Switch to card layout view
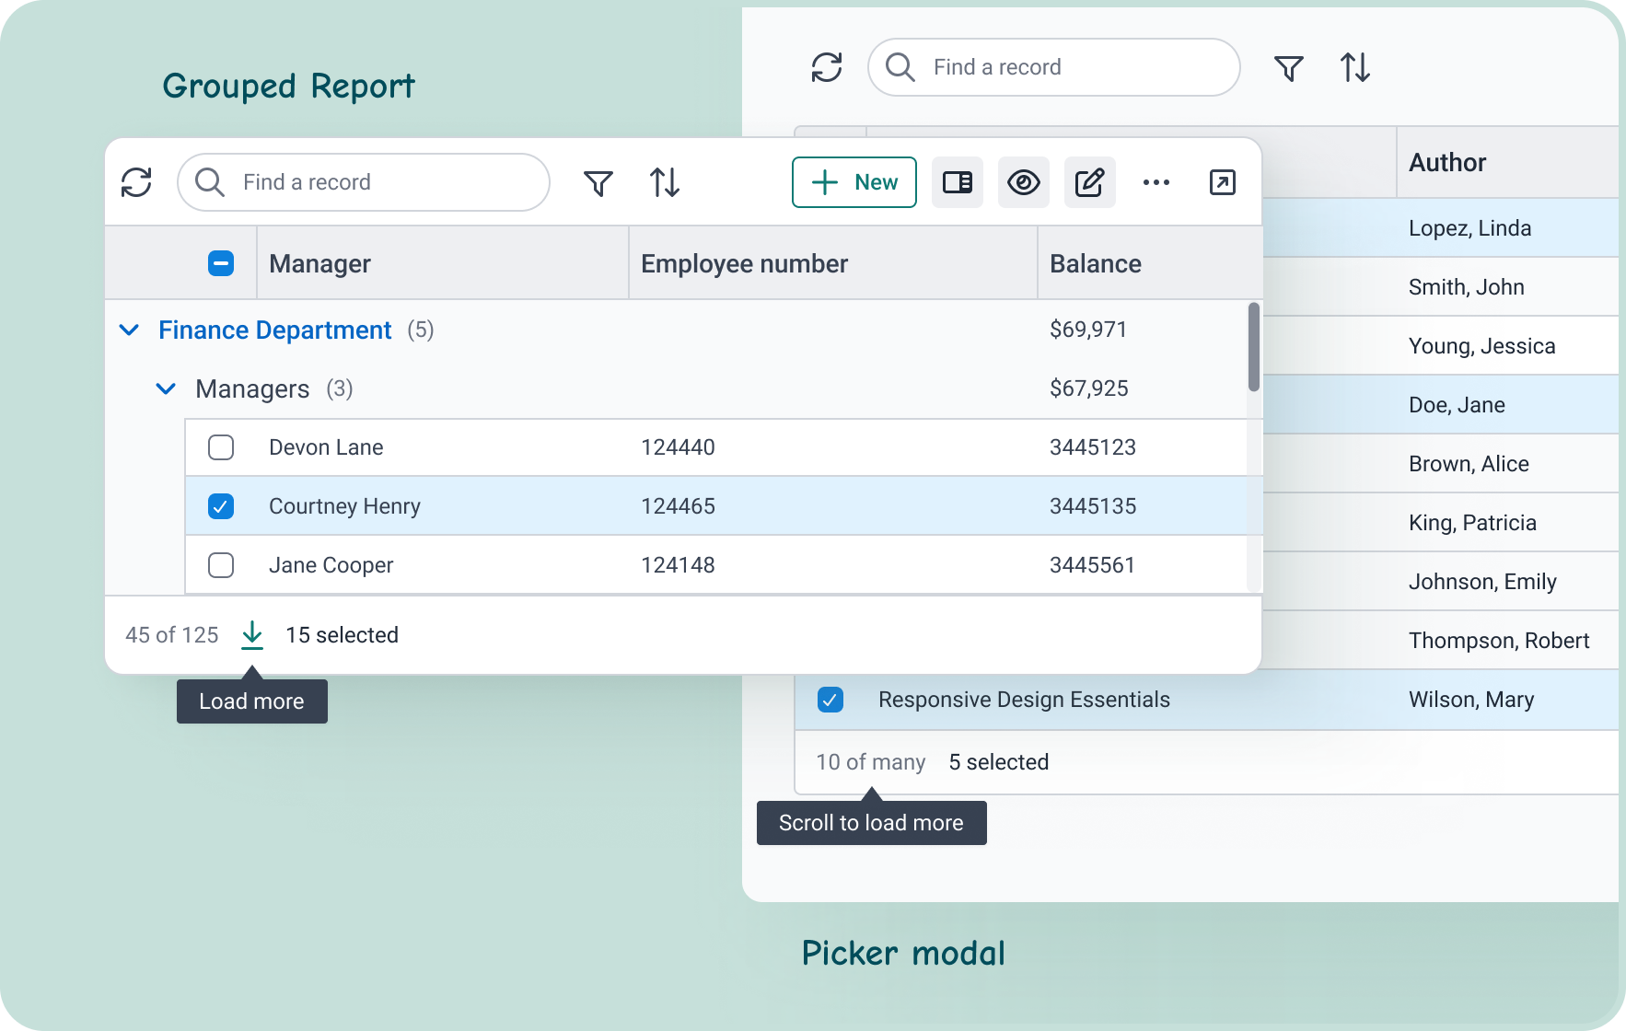 pyautogui.click(x=958, y=182)
